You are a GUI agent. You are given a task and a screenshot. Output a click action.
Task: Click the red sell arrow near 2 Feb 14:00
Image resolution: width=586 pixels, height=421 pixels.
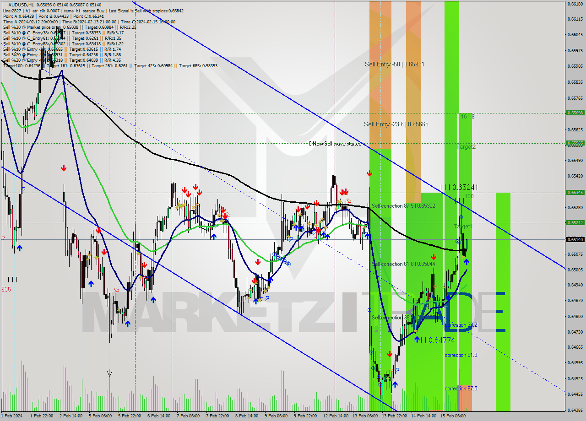click(64, 168)
